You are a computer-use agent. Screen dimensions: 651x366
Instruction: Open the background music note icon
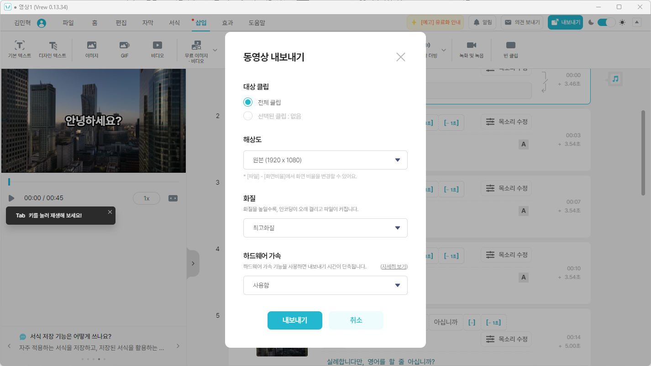615,79
